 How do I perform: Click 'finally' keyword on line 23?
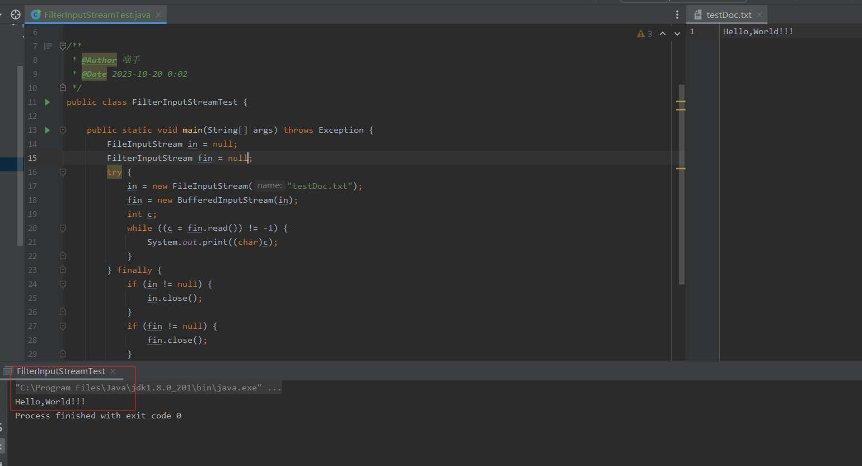[x=134, y=270]
